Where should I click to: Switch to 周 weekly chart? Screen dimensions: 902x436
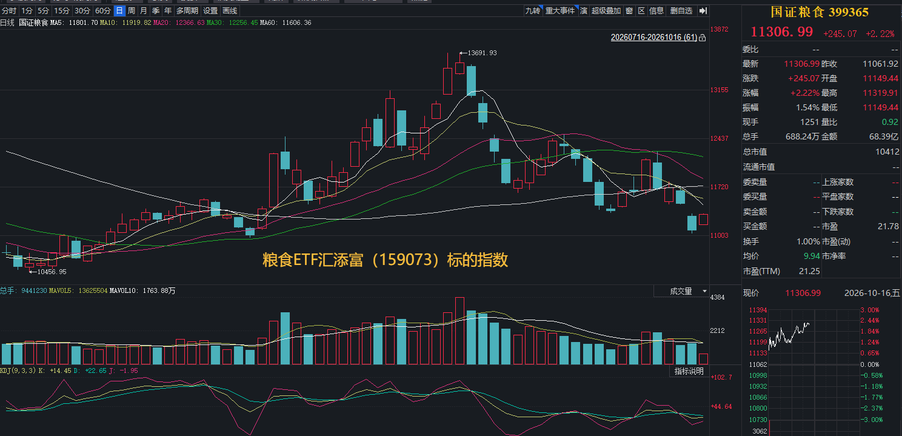(132, 11)
